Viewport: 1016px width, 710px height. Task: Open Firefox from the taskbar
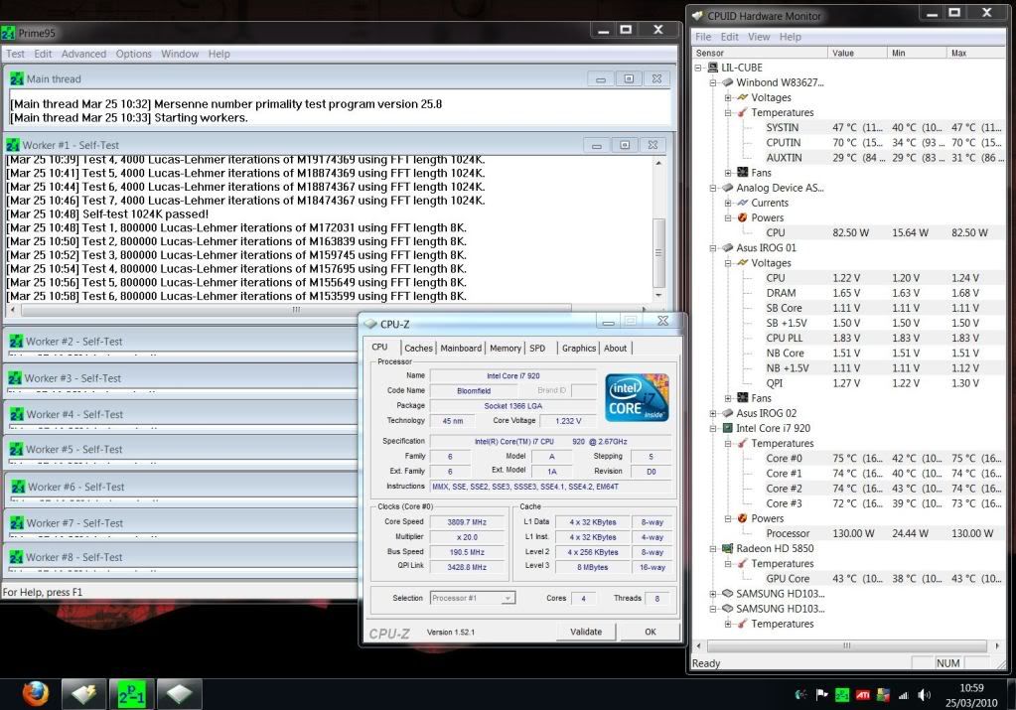pyautogui.click(x=36, y=694)
